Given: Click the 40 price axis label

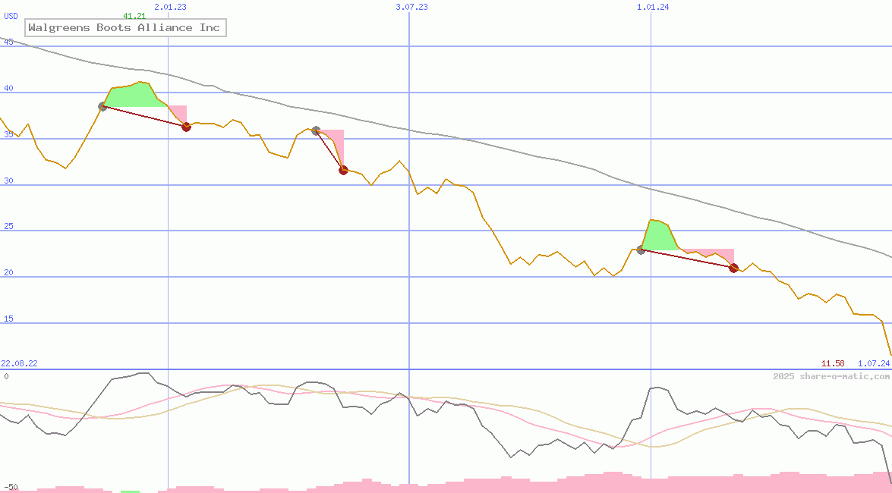Looking at the screenshot, I should 8,88.
